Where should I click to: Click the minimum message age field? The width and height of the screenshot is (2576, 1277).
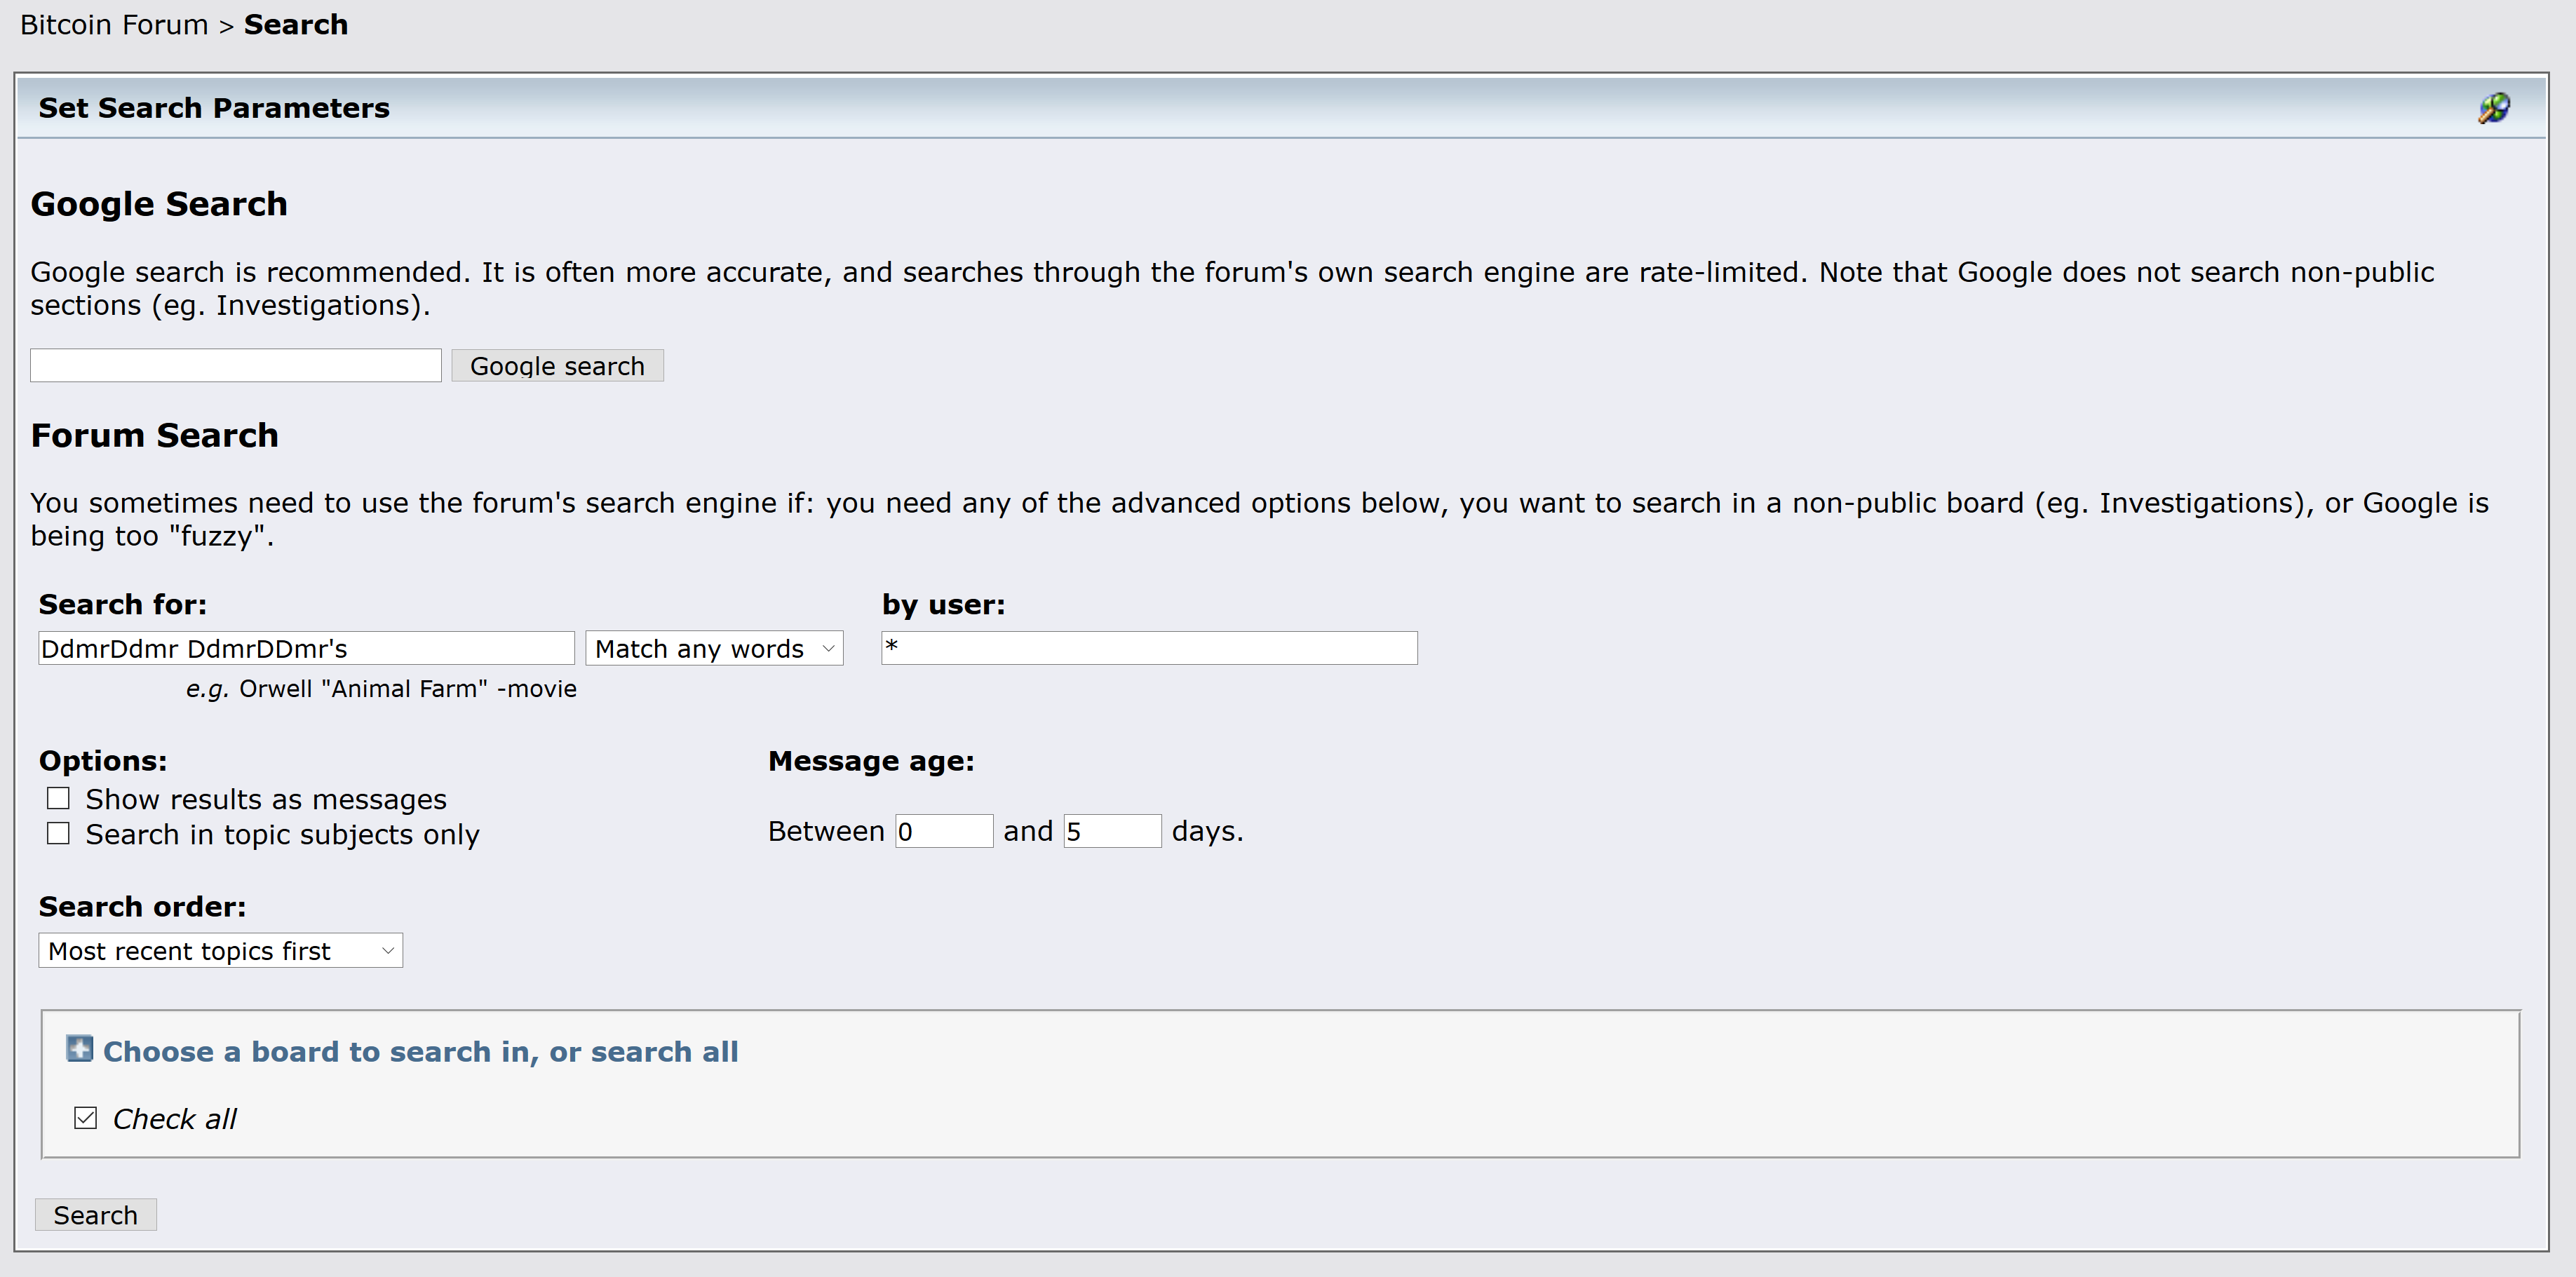[x=944, y=831]
